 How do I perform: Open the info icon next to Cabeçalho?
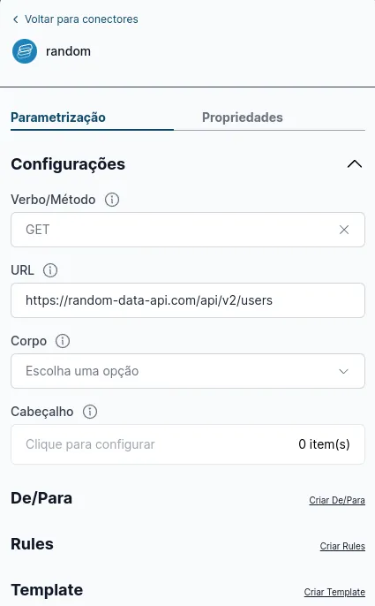pyautogui.click(x=90, y=412)
